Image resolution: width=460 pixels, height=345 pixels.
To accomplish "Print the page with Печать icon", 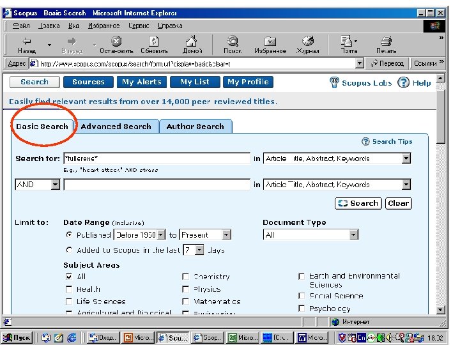I will [x=386, y=45].
